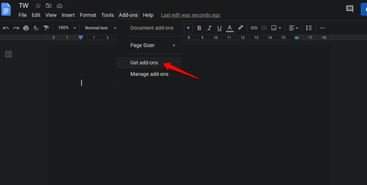Open the insert image dropdown

point(276,28)
